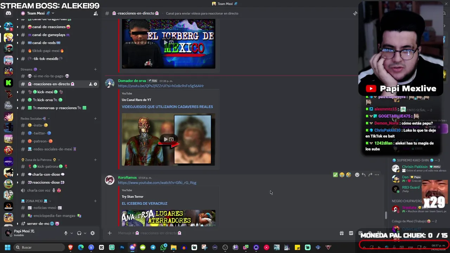Click the message input field

pos(225,233)
